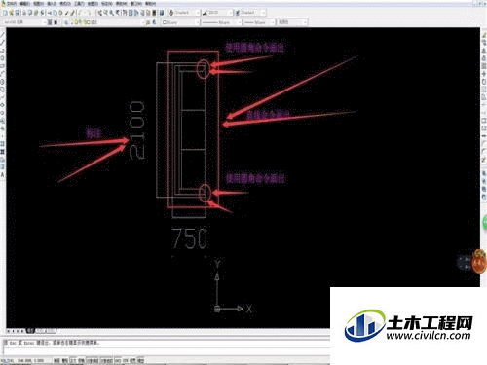487x365 pixels.
Task: Open the File menu
Action: click(x=12, y=4)
